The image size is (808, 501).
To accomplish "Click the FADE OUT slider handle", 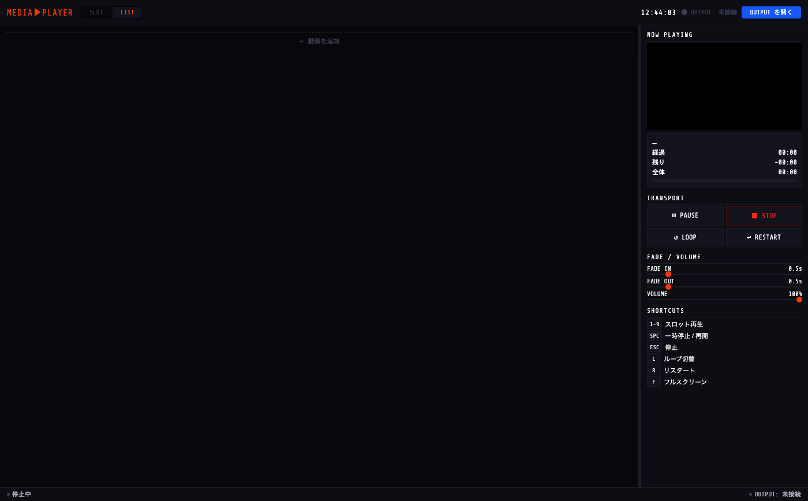I will [x=668, y=287].
